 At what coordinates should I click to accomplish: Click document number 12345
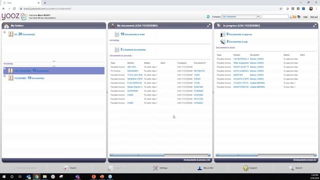[x=196, y=75]
